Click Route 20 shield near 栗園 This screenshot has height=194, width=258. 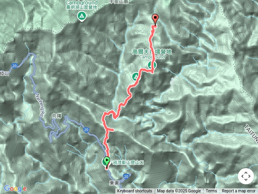pos(126,177)
